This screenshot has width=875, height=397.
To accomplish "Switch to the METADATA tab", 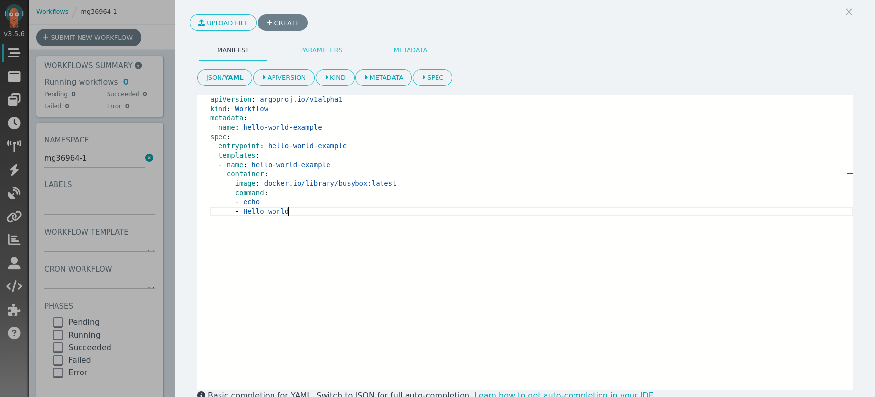I will pos(410,50).
